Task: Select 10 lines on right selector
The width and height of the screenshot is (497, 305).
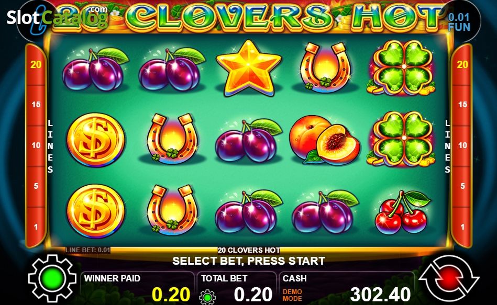Action: tap(462, 145)
